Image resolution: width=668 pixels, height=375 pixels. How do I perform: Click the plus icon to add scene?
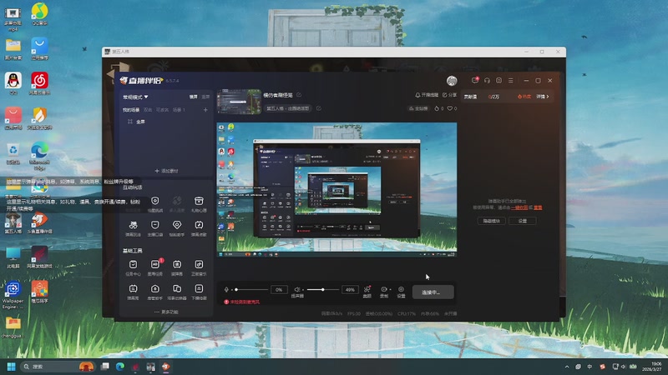click(x=205, y=110)
